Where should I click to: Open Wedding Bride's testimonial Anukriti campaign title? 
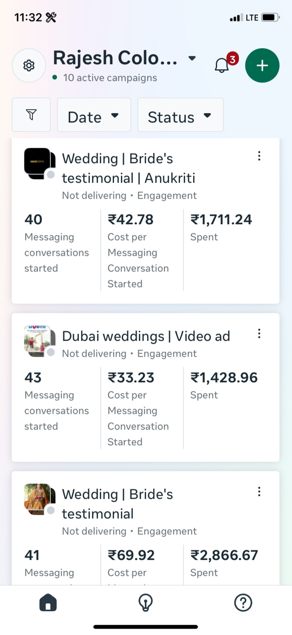click(x=129, y=168)
